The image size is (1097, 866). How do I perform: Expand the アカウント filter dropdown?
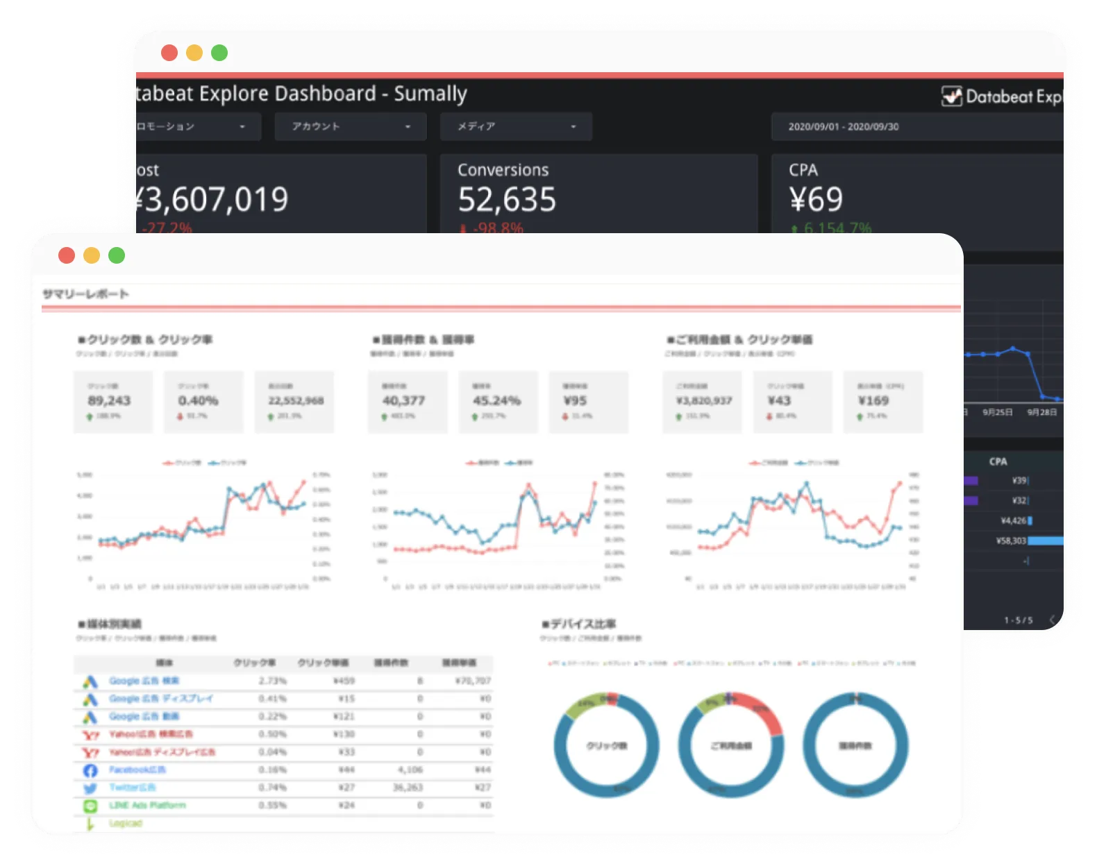click(x=351, y=127)
